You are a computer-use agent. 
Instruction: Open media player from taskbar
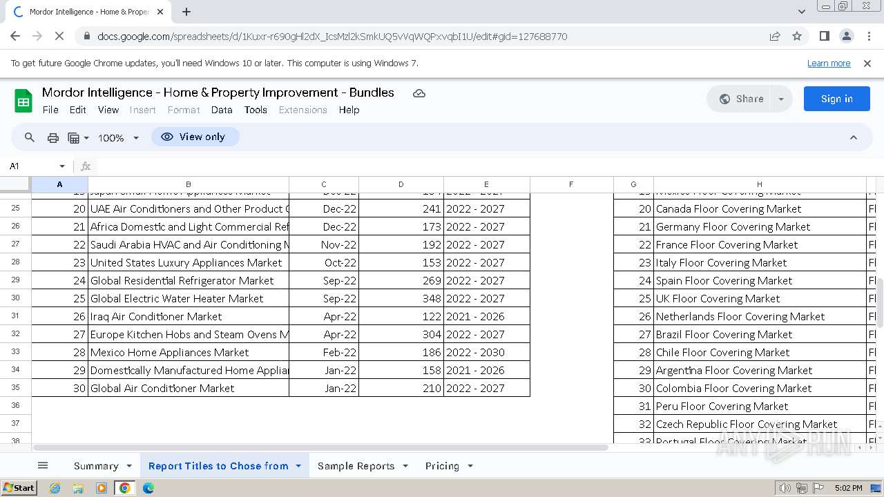point(102,488)
